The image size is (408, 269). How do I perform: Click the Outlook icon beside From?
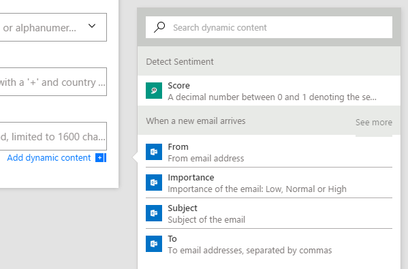click(x=154, y=152)
